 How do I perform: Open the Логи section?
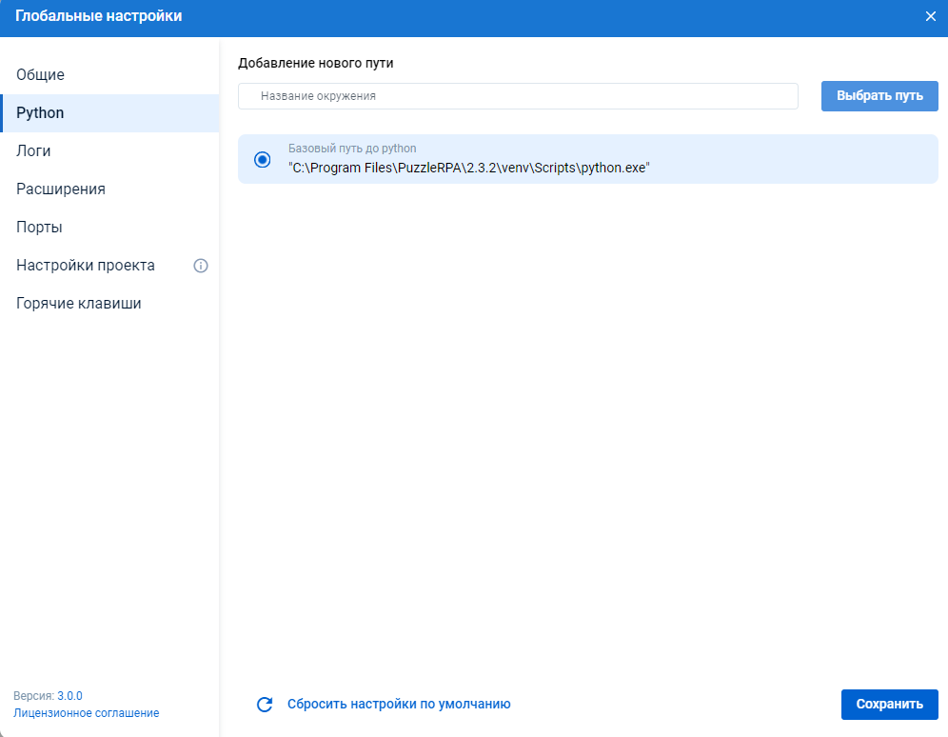coord(33,150)
